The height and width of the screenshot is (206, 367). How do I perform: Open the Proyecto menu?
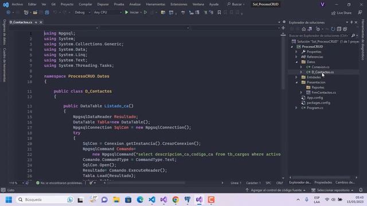(x=67, y=4)
